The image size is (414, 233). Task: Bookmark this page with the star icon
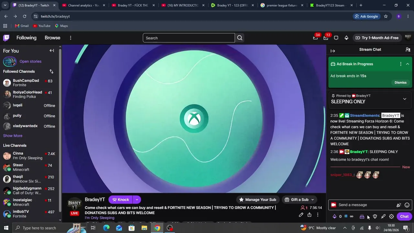coord(386,16)
